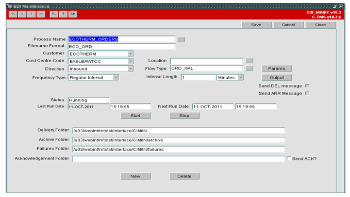
Task: Maximize the EDI Maintenance window
Action: [341, 6]
